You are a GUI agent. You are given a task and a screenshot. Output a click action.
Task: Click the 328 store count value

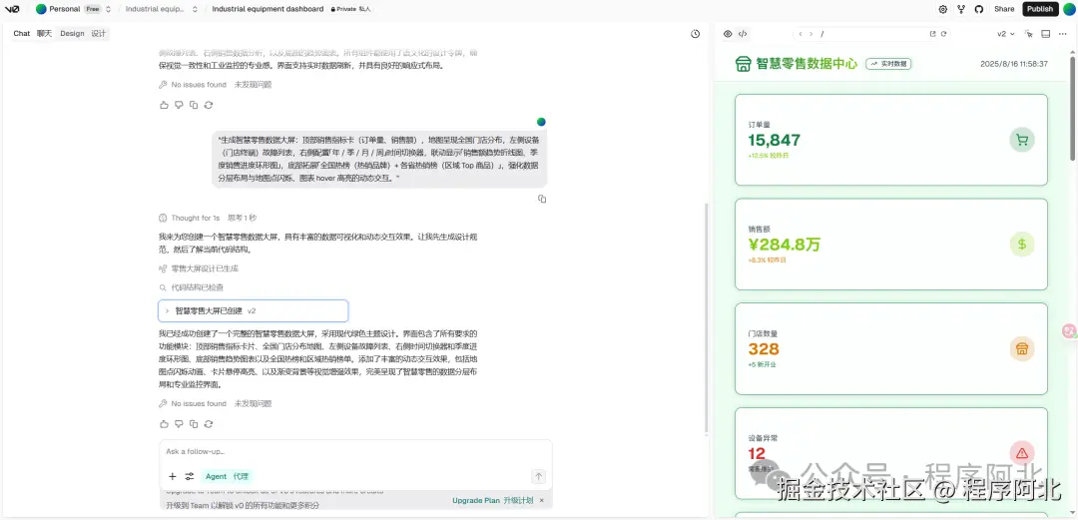pyautogui.click(x=764, y=348)
